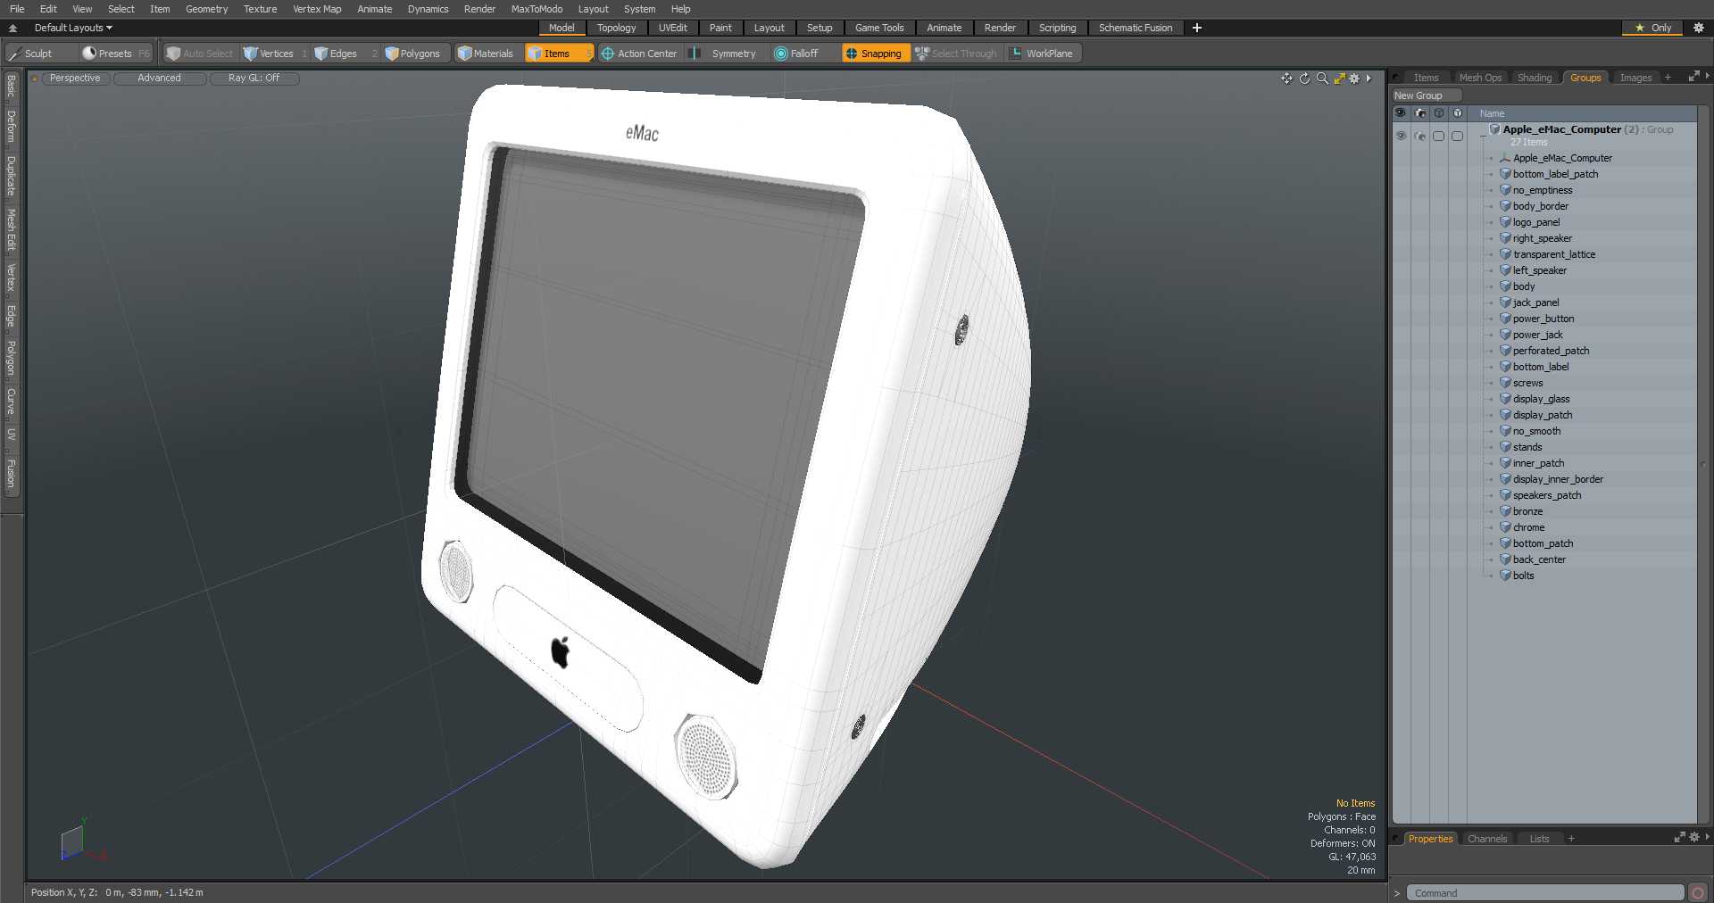The width and height of the screenshot is (1714, 903).
Task: Open the Deform side toolbox tab
Action: tap(11, 127)
